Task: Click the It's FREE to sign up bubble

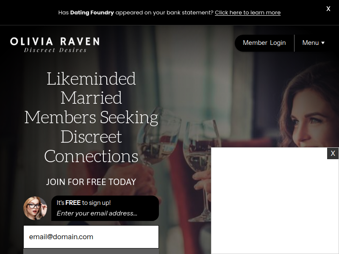Action: click(105, 208)
